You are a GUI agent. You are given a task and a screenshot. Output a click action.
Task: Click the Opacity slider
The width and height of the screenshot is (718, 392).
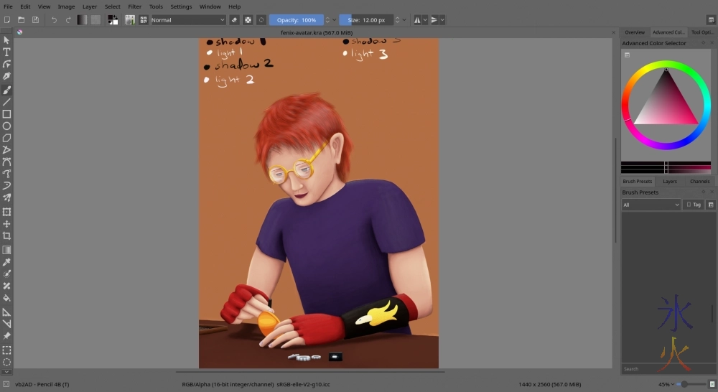tap(296, 20)
